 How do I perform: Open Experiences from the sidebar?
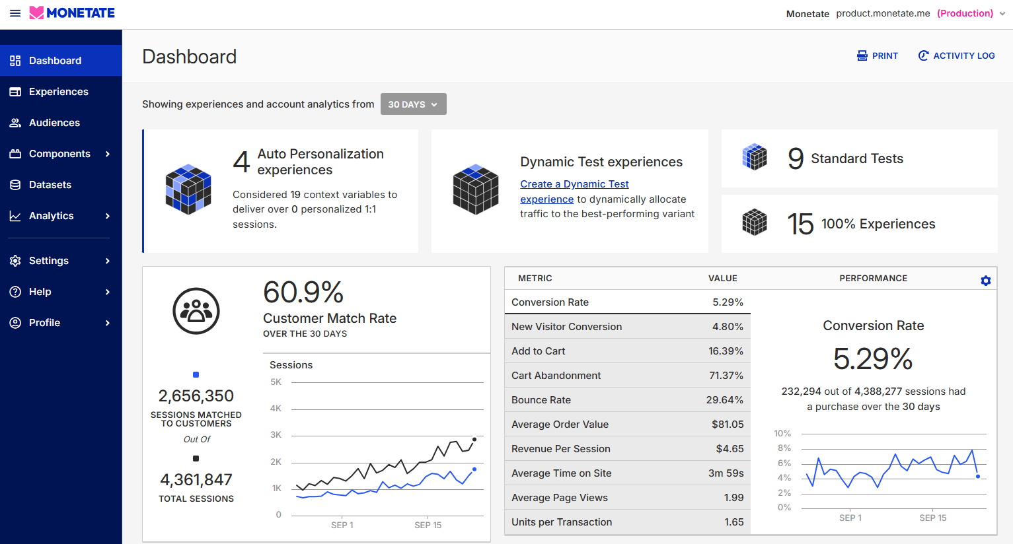coord(61,92)
